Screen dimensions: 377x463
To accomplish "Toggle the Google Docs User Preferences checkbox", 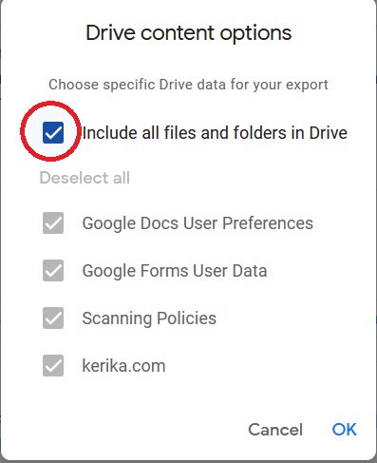I will (53, 222).
